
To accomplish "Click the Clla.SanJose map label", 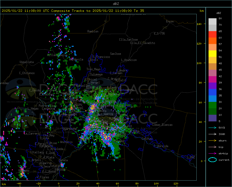I will click(128, 40).
